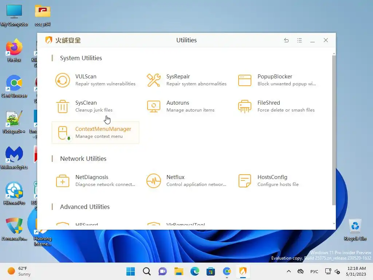Select the Malwarebytes desktop shortcut

point(14,157)
